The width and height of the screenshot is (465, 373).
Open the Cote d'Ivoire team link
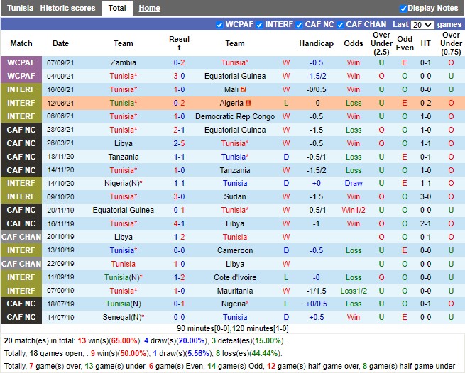(x=235, y=277)
